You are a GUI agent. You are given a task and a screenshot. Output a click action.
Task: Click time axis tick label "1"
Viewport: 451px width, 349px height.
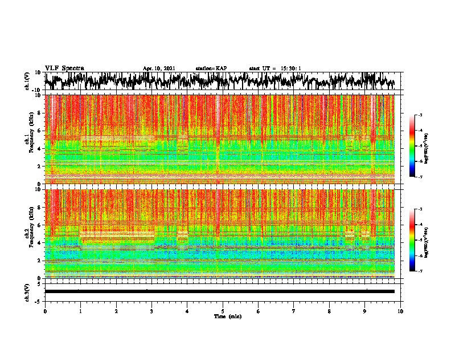(x=80, y=311)
